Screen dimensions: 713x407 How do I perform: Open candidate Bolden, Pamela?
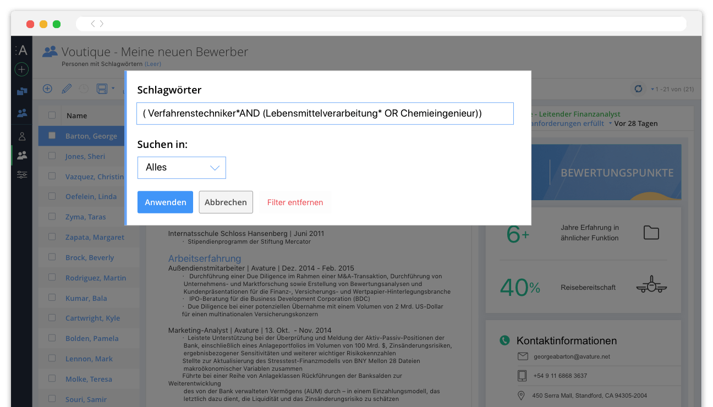92,338
